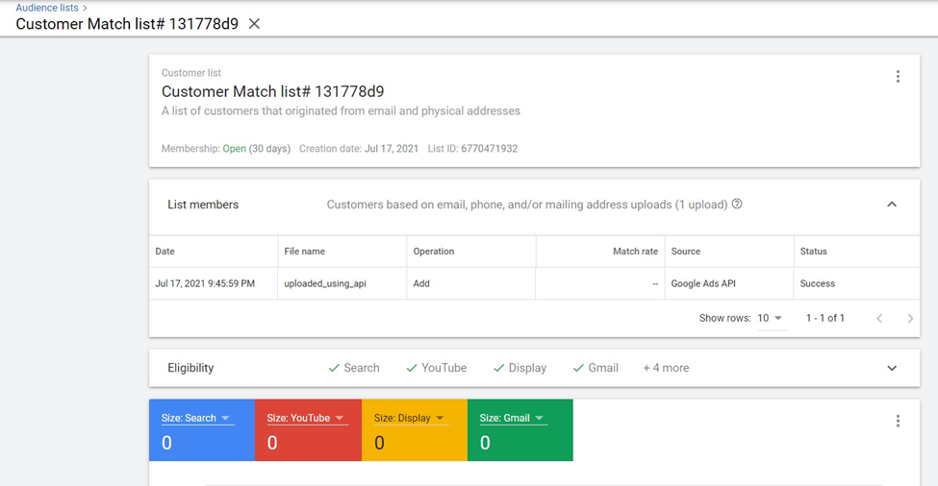Go to the next page of uploads
The height and width of the screenshot is (486, 938).
(910, 318)
